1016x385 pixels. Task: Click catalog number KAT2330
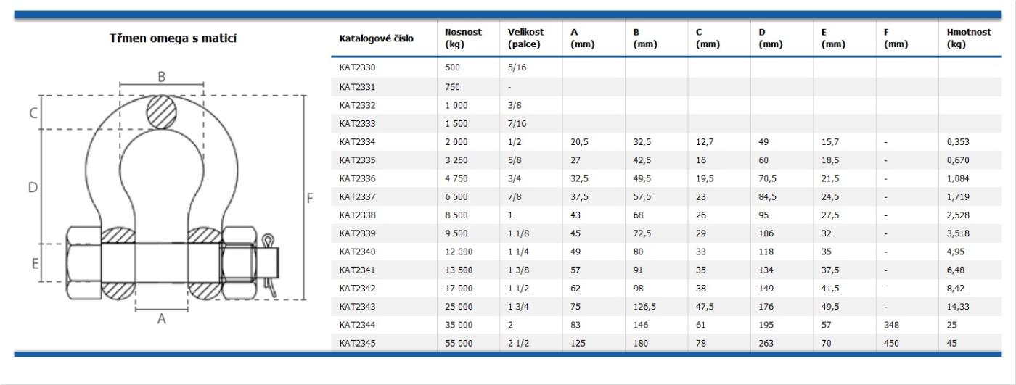pos(358,67)
